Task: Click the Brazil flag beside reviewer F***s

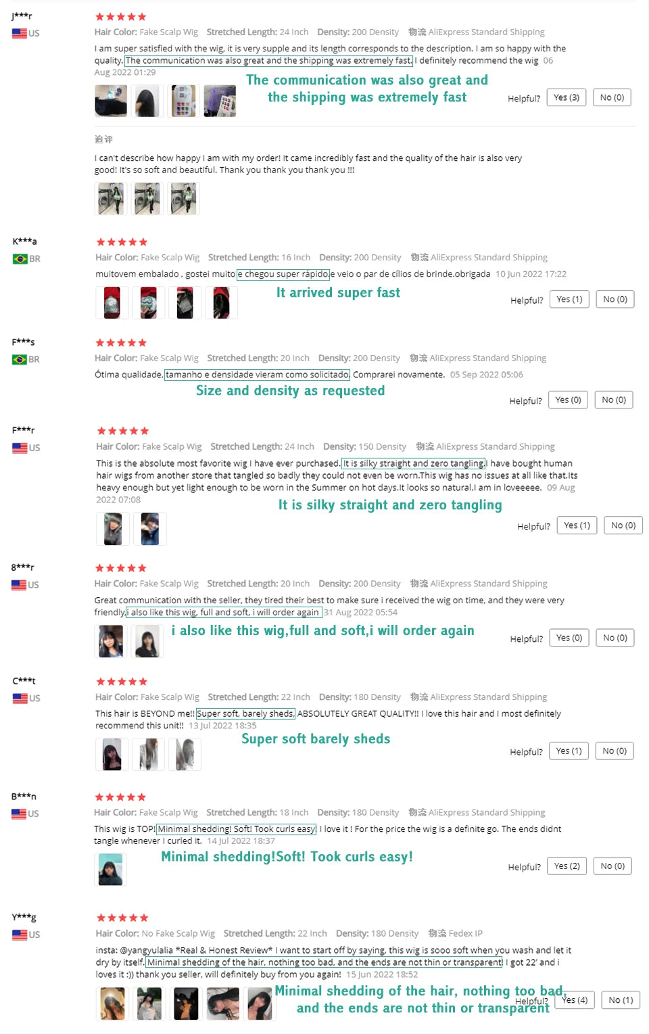Action: pos(20,360)
